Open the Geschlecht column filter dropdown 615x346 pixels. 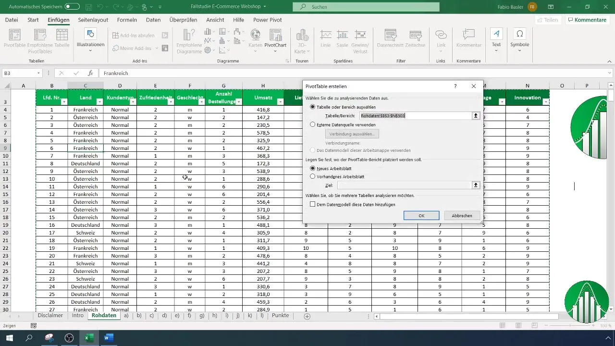(201, 102)
